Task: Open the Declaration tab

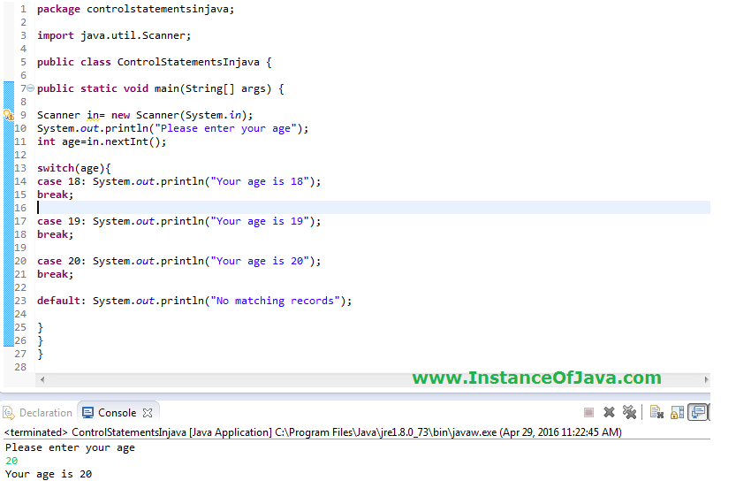Action: 38,413
